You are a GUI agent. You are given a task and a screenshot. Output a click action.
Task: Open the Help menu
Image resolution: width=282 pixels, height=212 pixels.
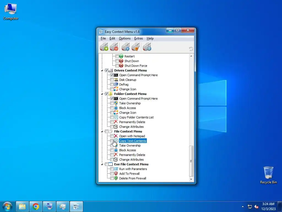point(150,38)
